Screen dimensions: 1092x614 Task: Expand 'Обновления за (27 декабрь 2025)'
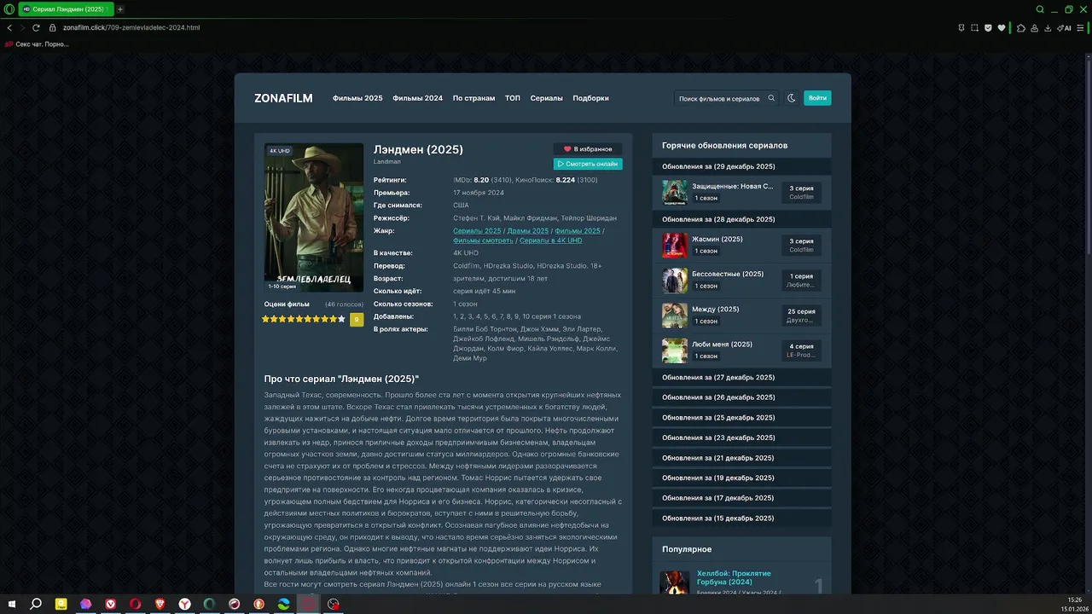point(741,378)
